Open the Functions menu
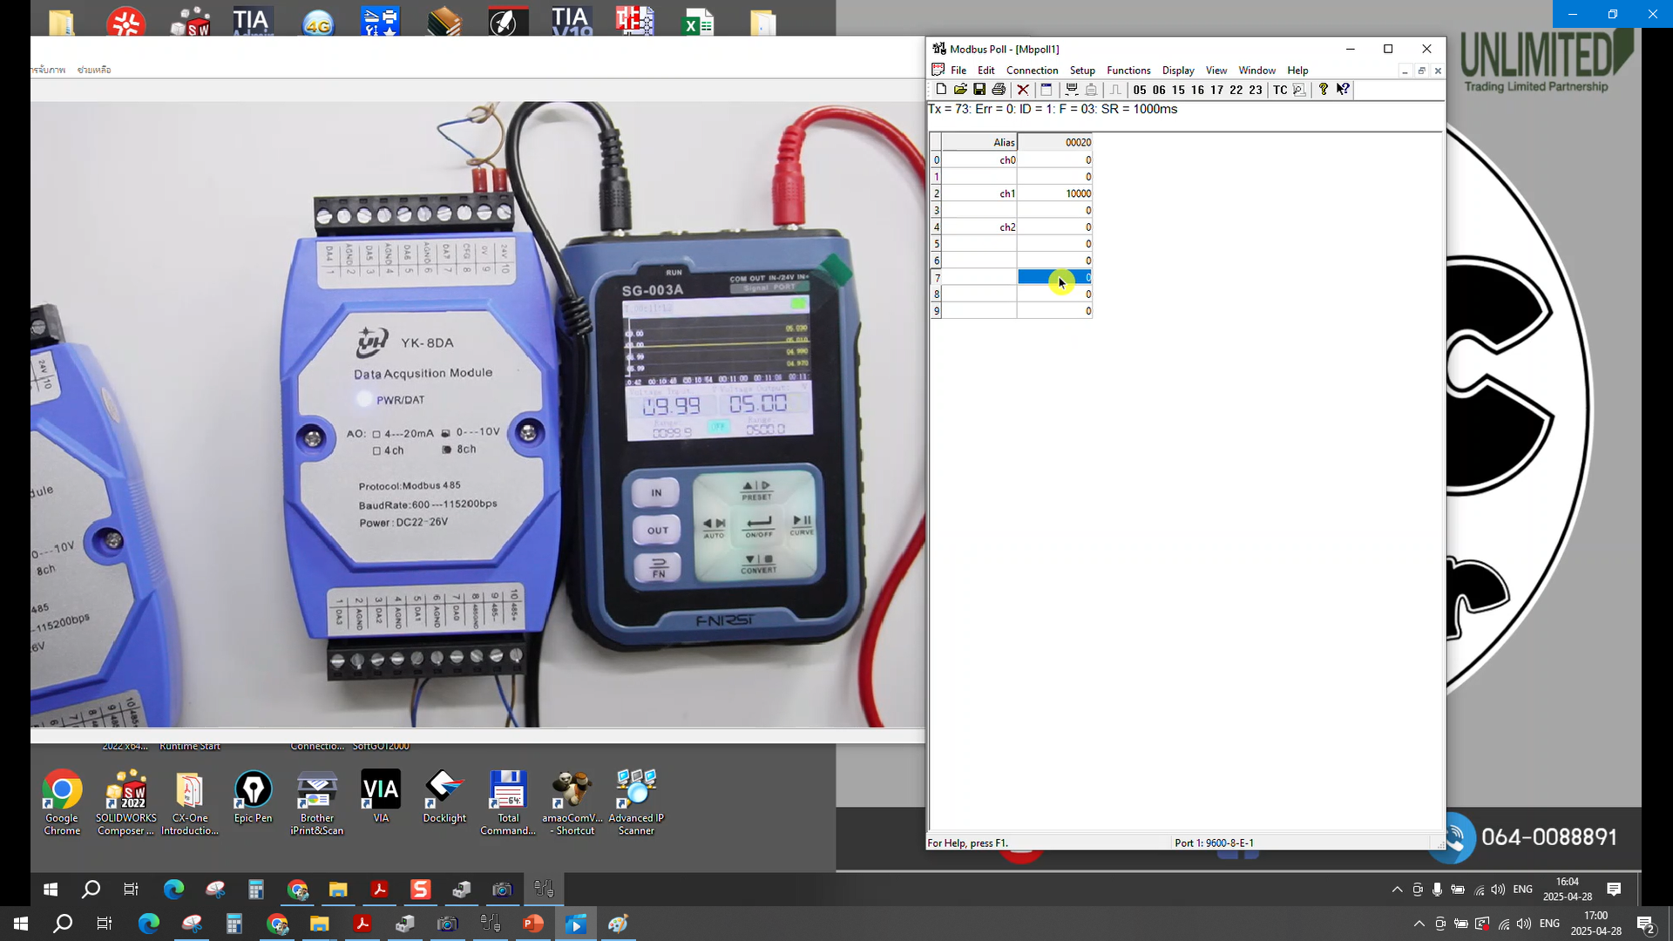Image resolution: width=1673 pixels, height=941 pixels. tap(1128, 70)
